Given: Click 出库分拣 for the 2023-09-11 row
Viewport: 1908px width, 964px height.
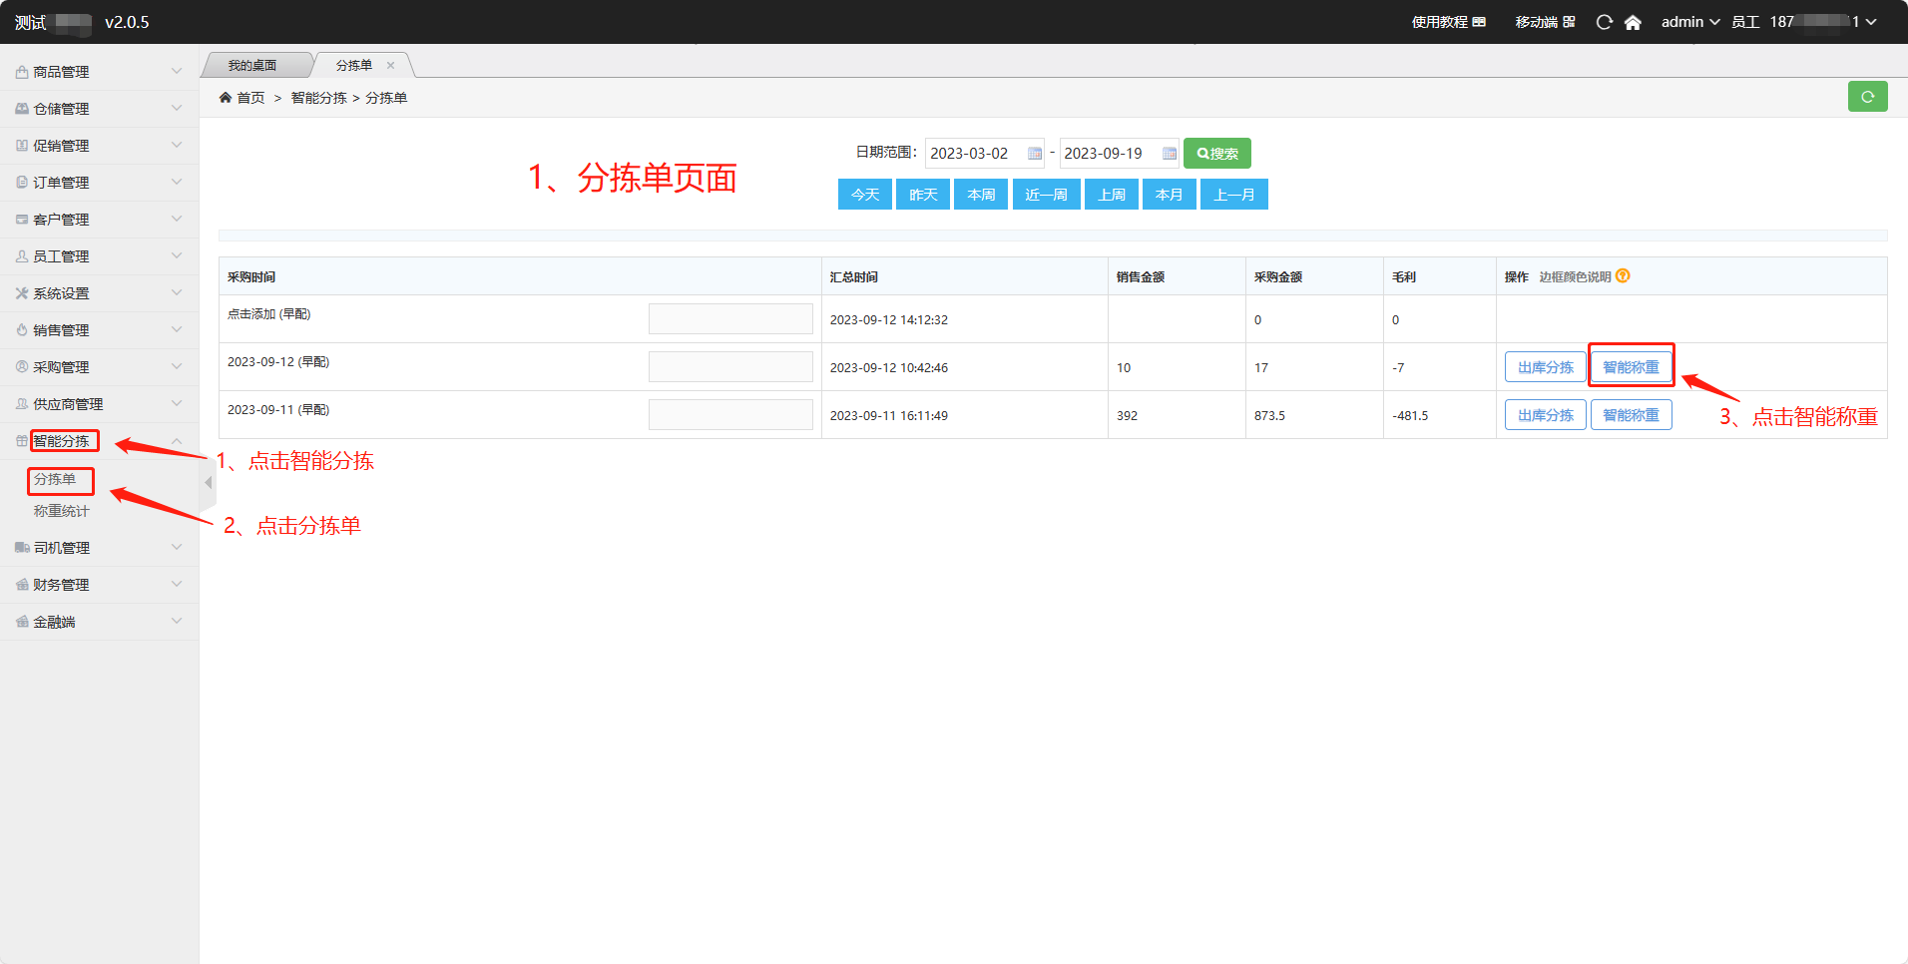Looking at the screenshot, I should [x=1545, y=415].
